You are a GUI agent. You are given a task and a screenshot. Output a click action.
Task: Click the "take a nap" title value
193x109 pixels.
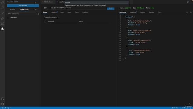[x=140, y=52]
